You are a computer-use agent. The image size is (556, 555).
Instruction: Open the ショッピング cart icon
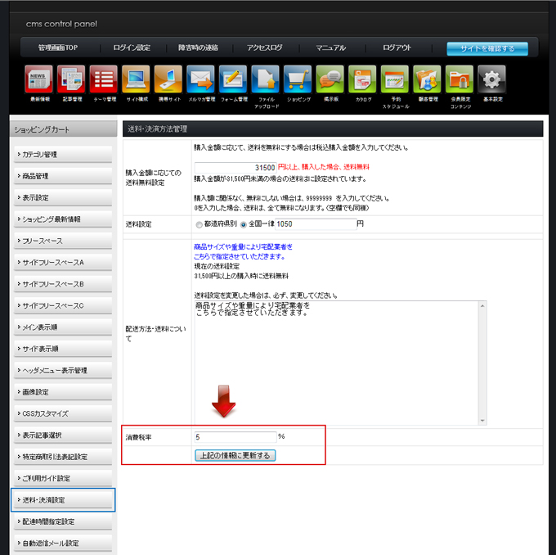point(298,80)
